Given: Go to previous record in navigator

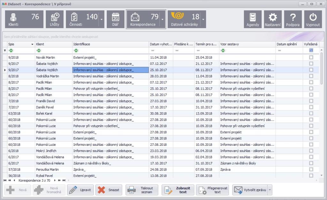Looking at the screenshot, I should 14,180.
